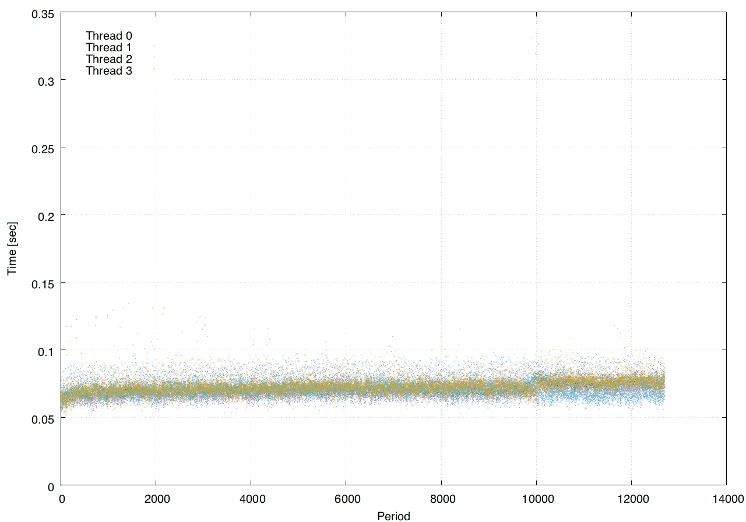
Task: Click the Thread 1 legend label
Action: click(108, 47)
